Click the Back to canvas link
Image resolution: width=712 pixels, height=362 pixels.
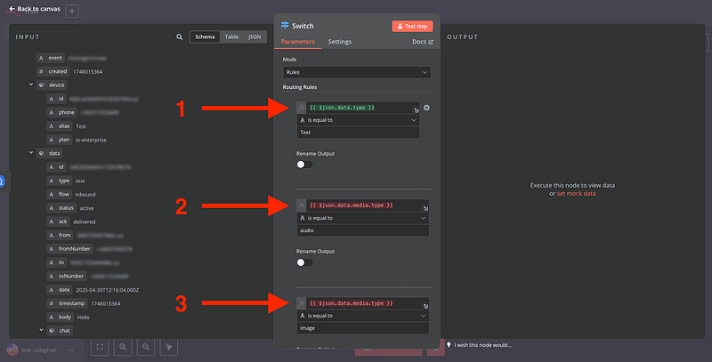(x=34, y=9)
